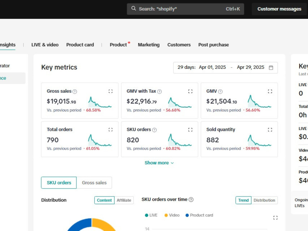Open the calendar icon in date range
The image size is (308, 231).
coord(271,67)
